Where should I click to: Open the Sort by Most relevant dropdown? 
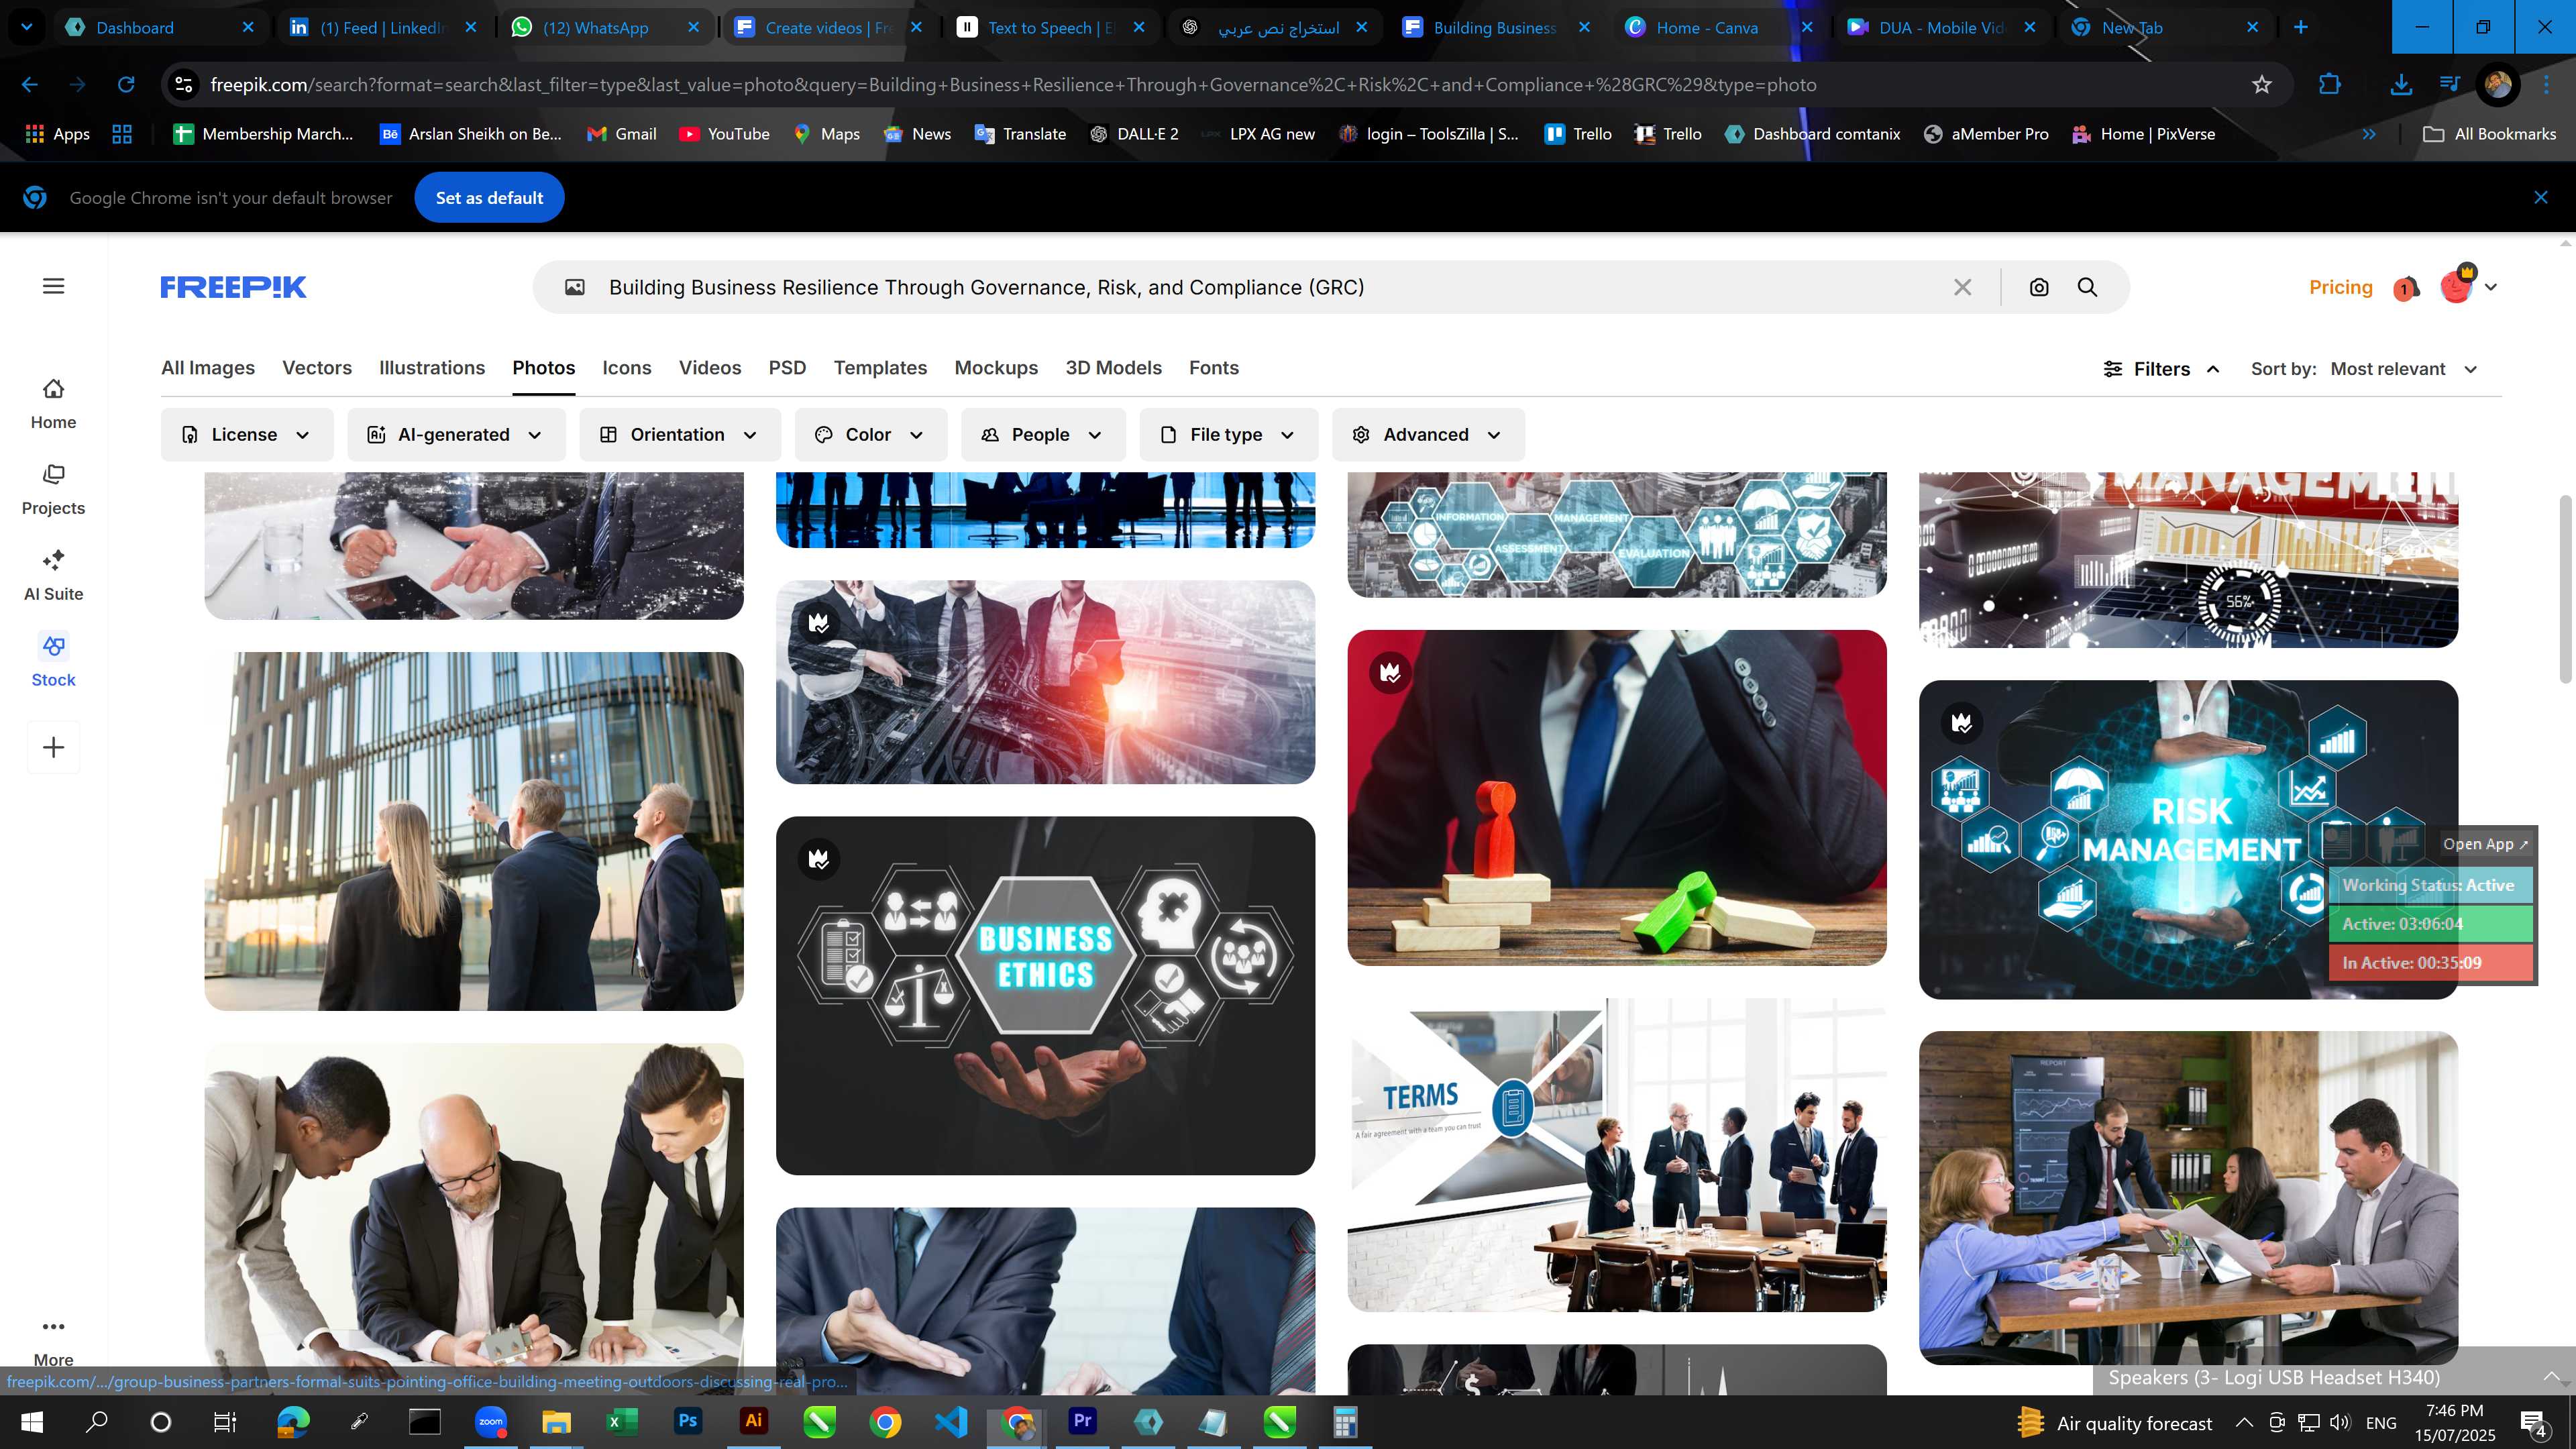coord(2404,369)
